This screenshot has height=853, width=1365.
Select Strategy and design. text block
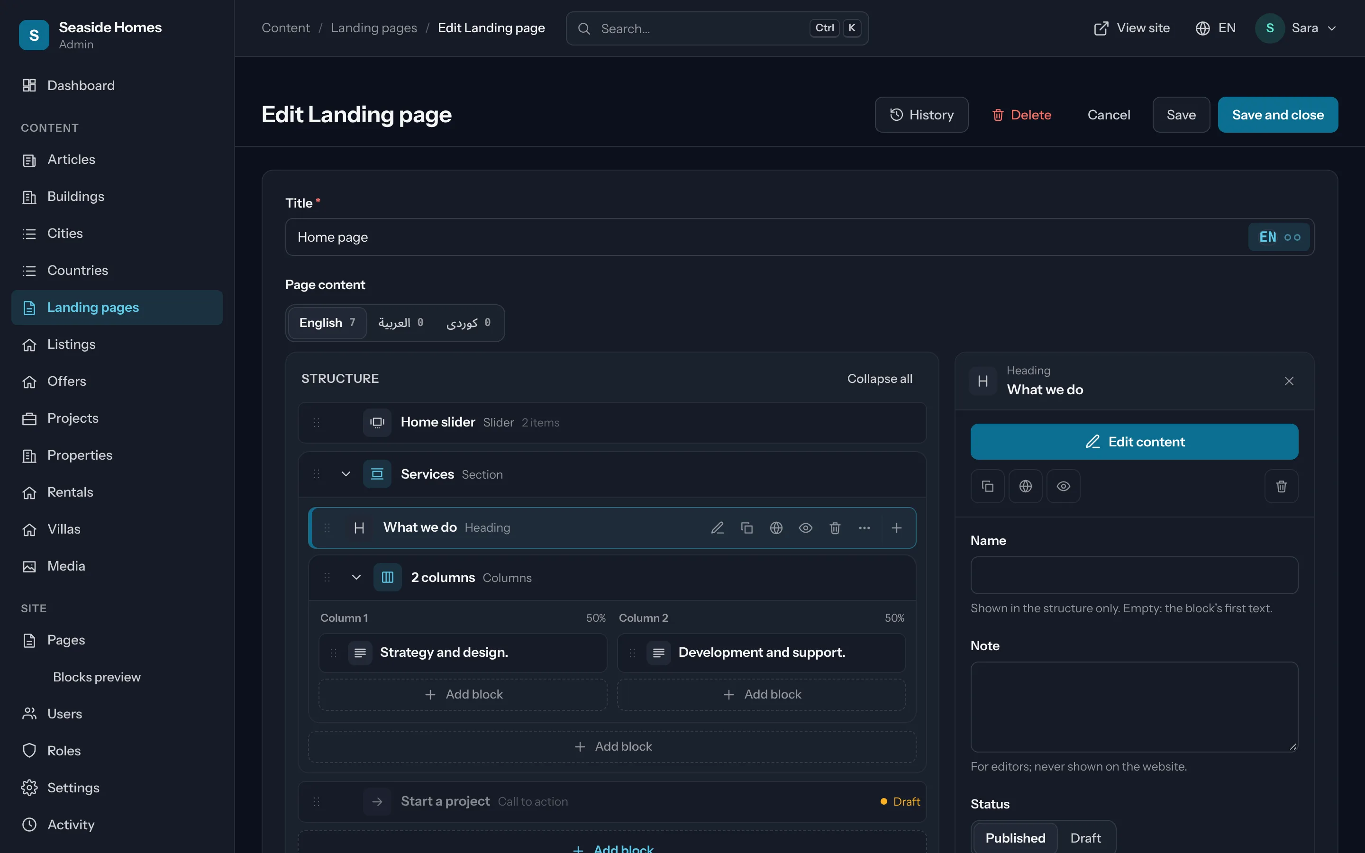click(x=463, y=652)
